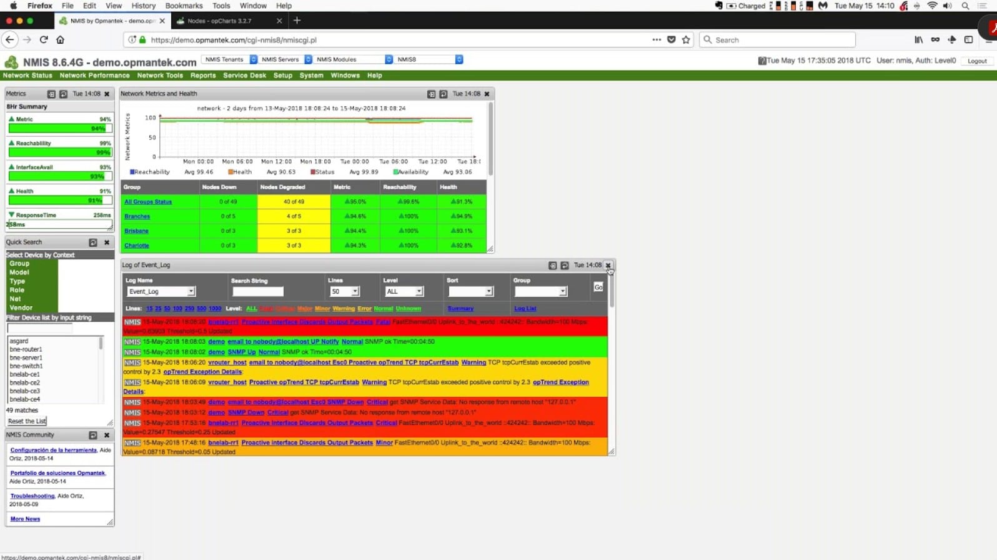
Task: Open the All Groups Status link
Action: click(148, 202)
